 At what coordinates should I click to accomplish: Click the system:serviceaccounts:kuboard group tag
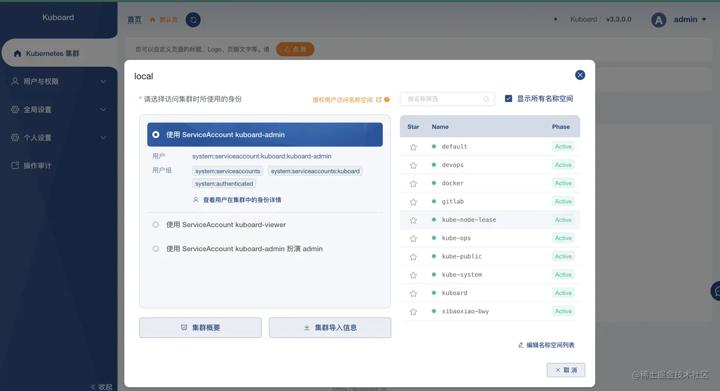(315, 171)
